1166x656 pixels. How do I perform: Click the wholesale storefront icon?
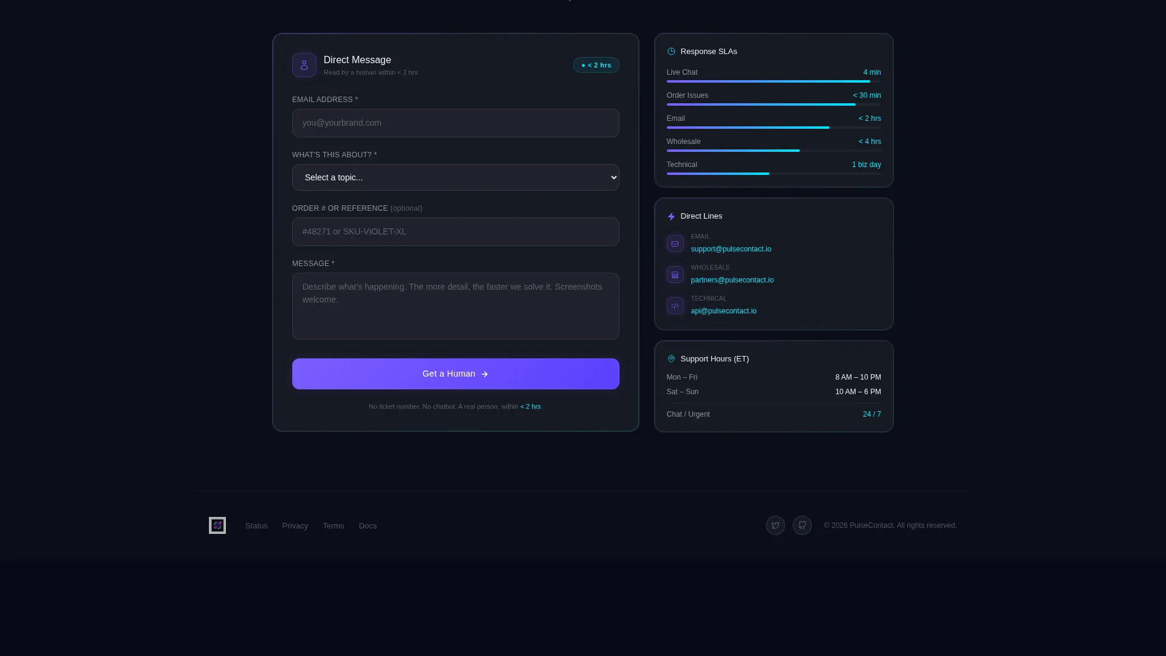[675, 275]
